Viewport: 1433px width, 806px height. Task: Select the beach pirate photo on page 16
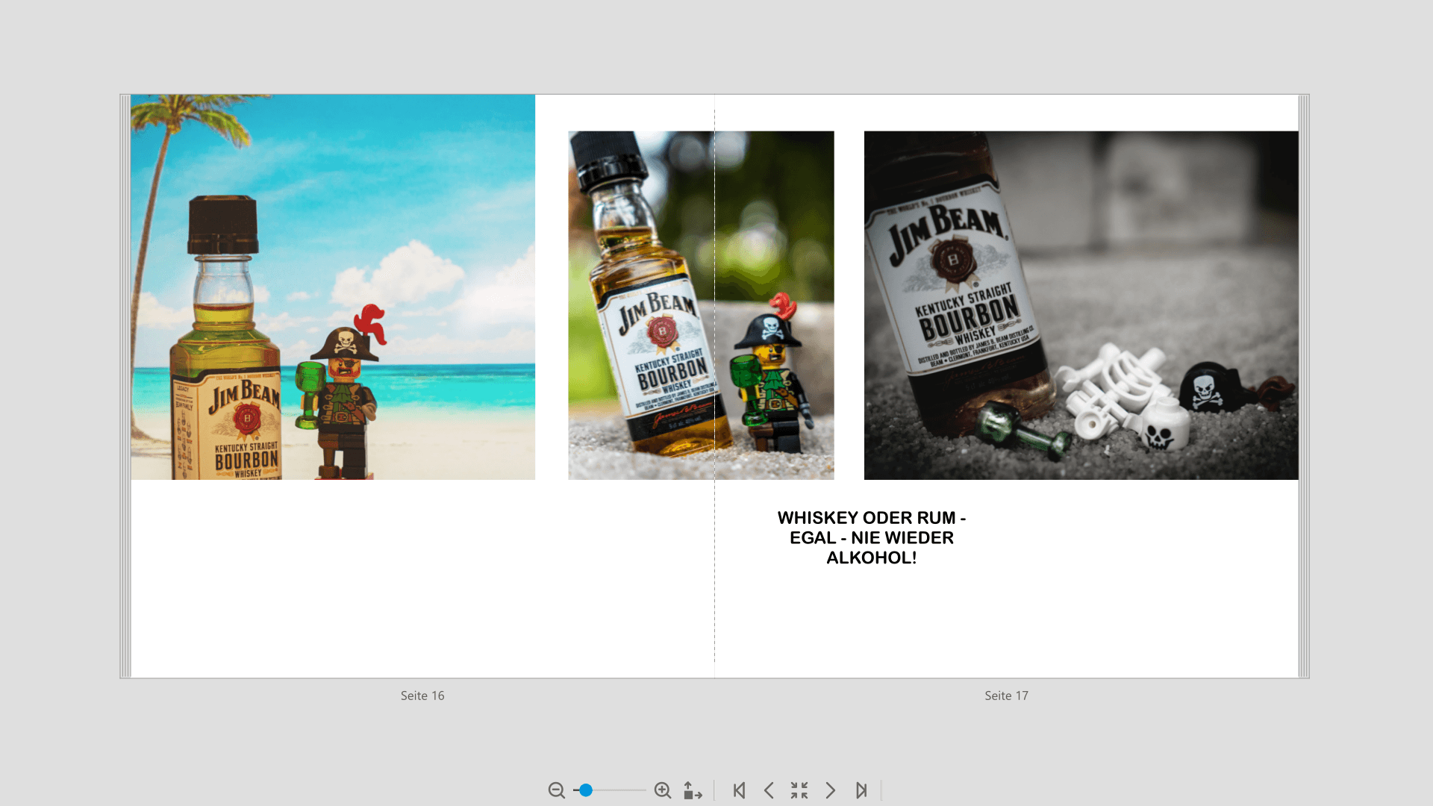(x=333, y=287)
